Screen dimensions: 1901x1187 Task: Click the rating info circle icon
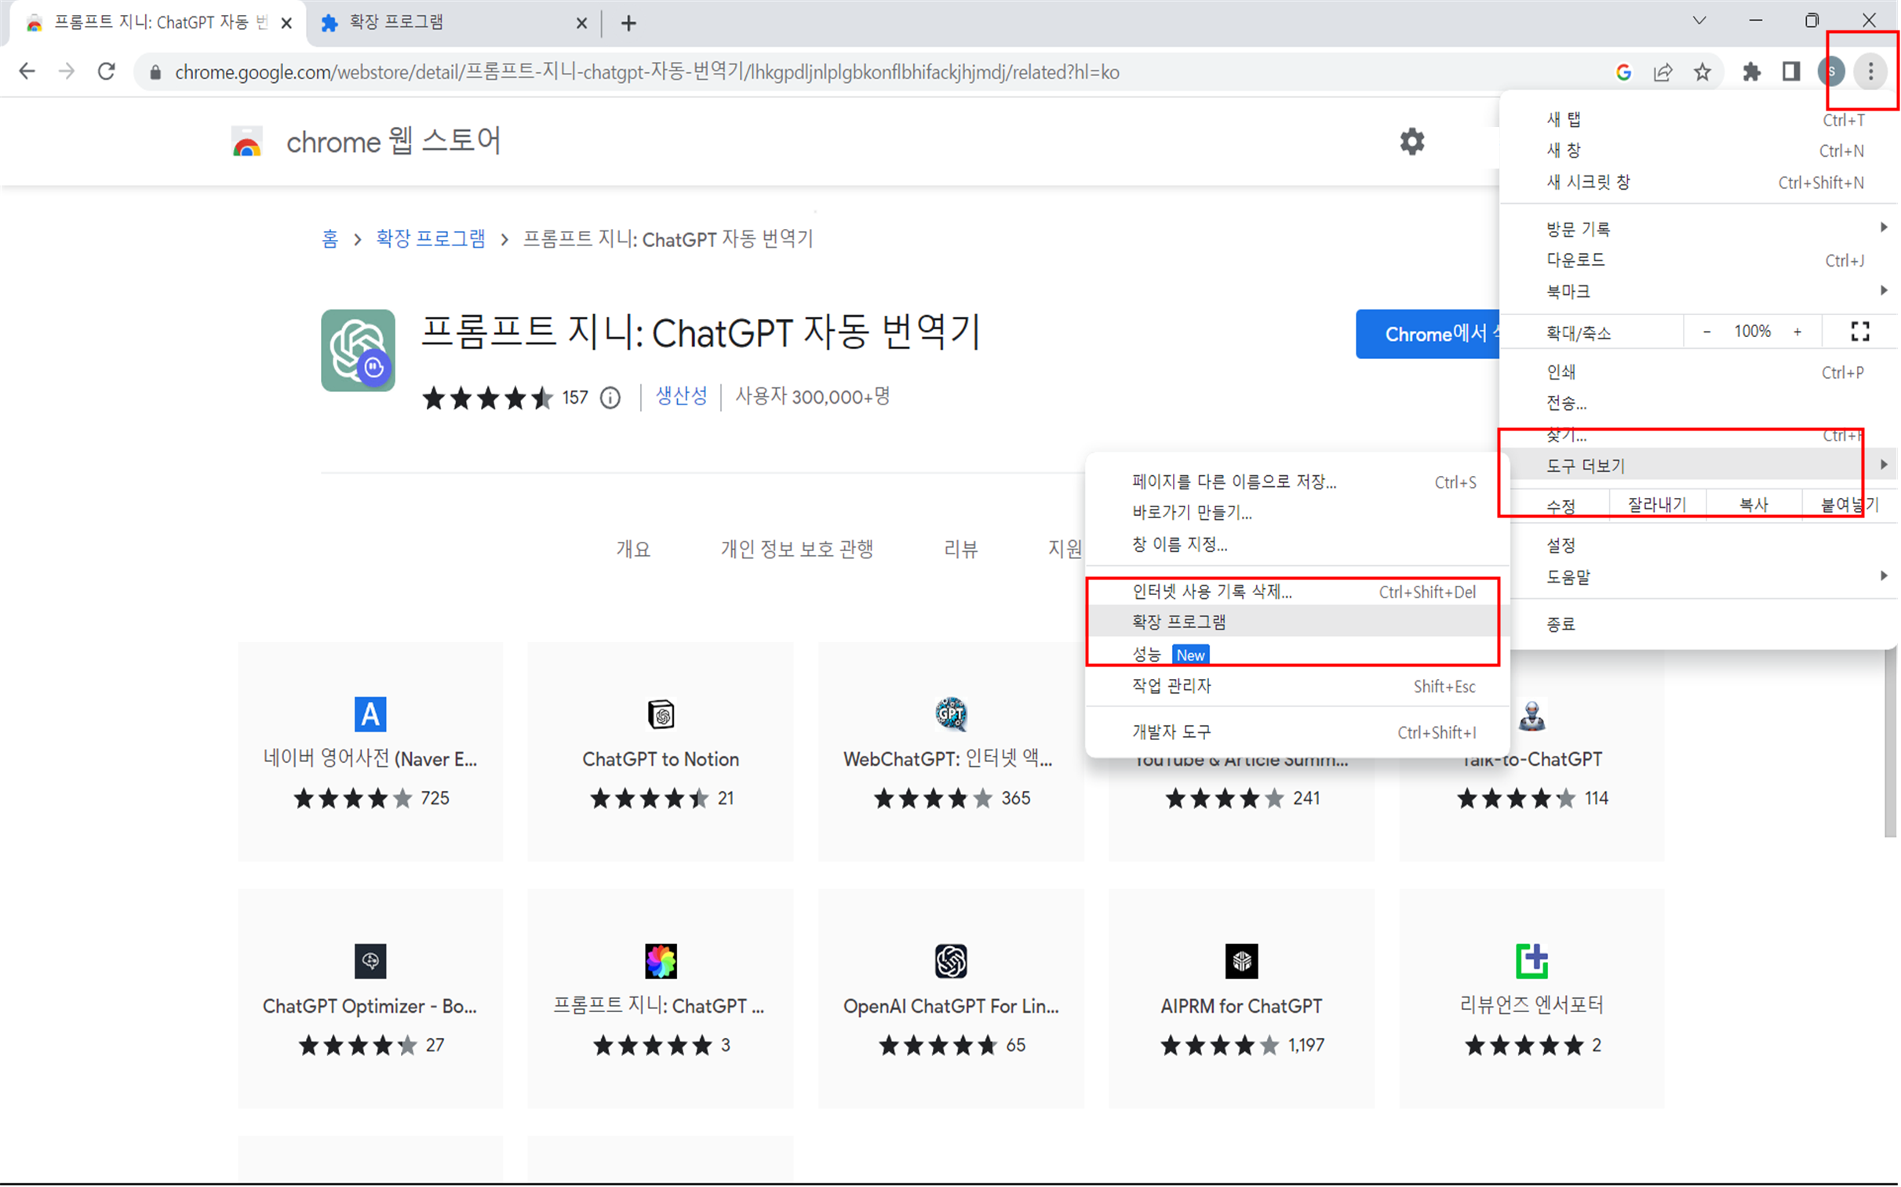click(610, 398)
